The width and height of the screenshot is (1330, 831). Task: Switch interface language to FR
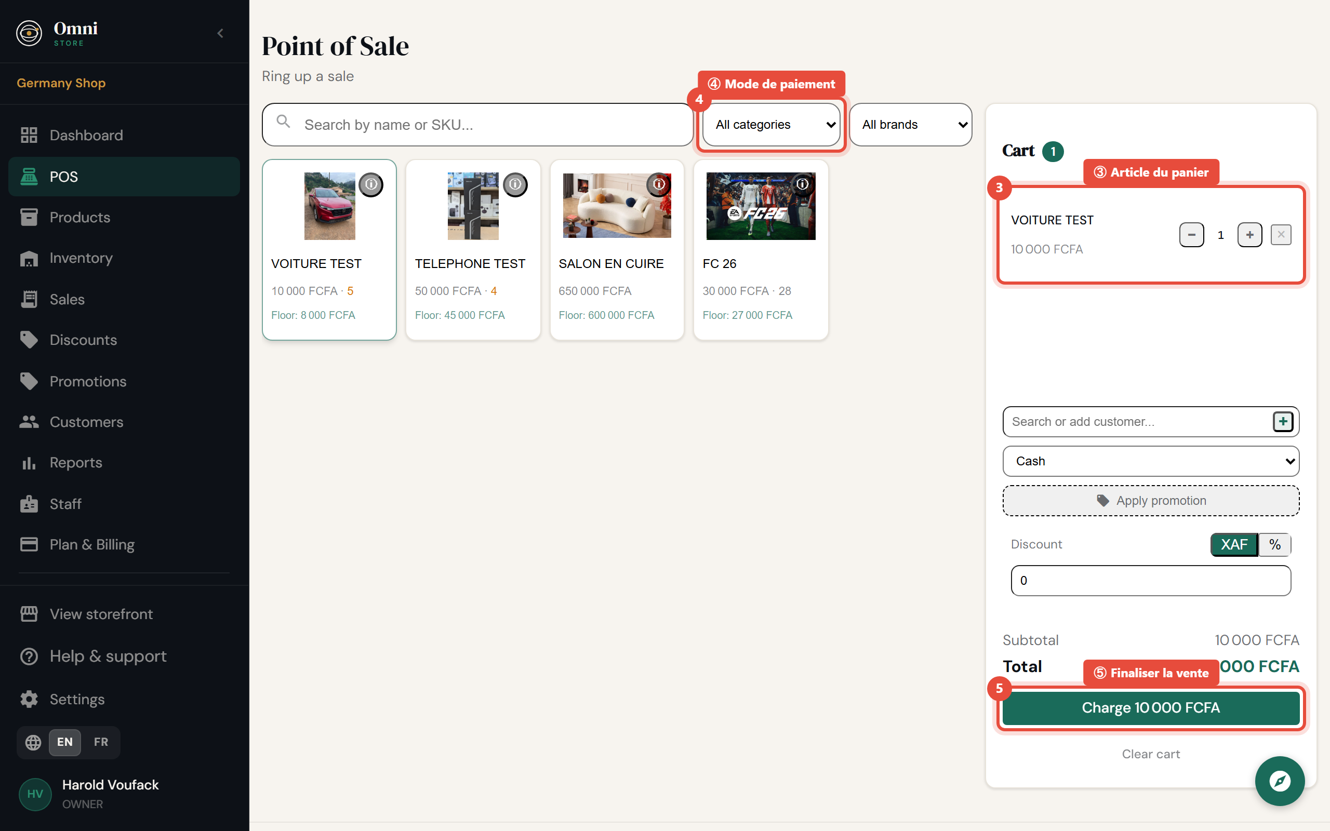pos(101,742)
